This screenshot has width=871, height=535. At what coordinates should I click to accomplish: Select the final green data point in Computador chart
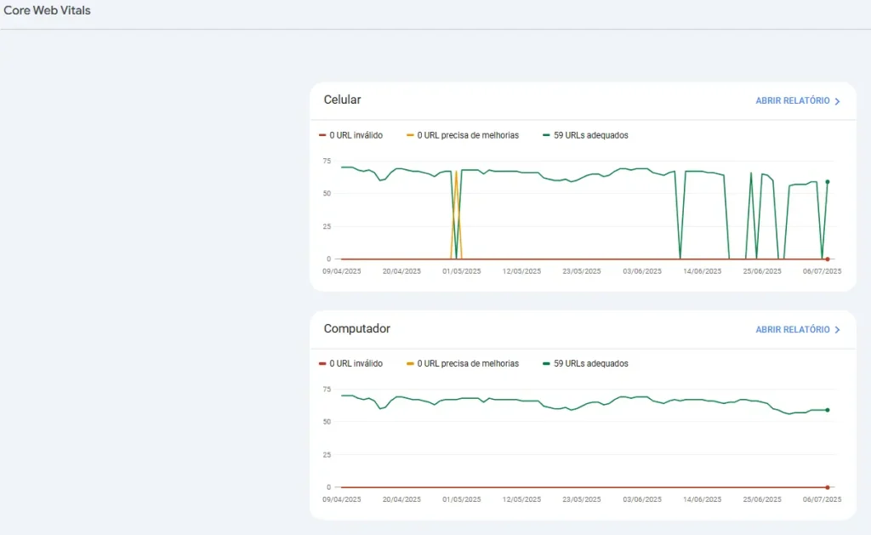[828, 410]
